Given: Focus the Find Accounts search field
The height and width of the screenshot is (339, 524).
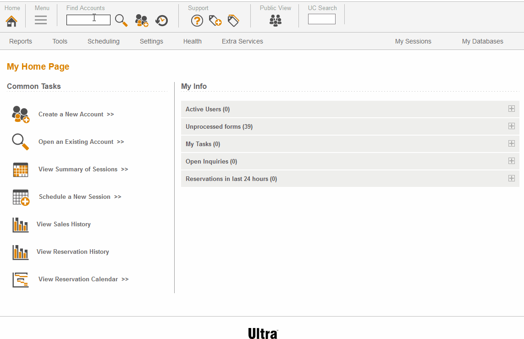Looking at the screenshot, I should [88, 20].
